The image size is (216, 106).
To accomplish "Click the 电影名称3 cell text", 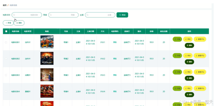I will tap(16, 75).
